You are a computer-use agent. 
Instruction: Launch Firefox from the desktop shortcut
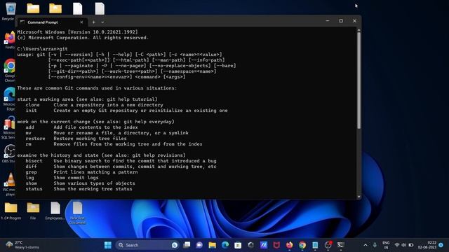pyautogui.click(x=10, y=40)
